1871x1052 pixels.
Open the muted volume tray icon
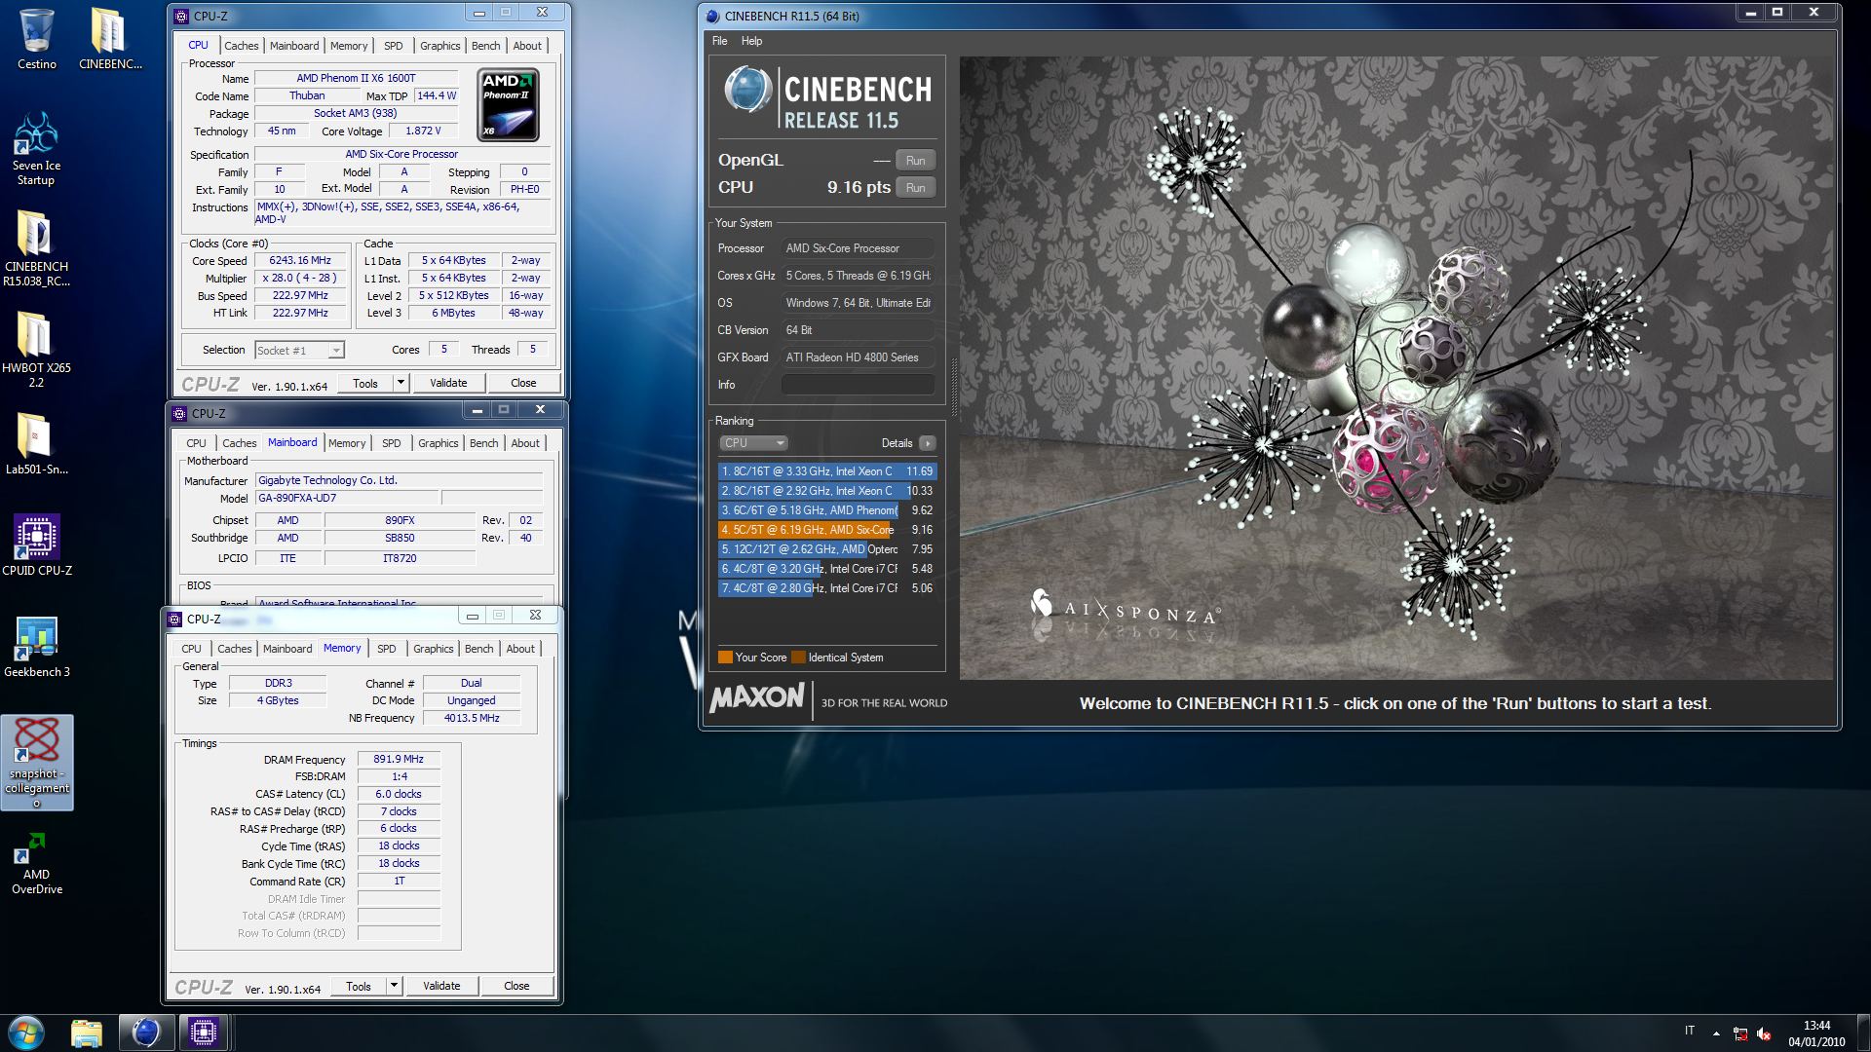click(x=1764, y=1033)
